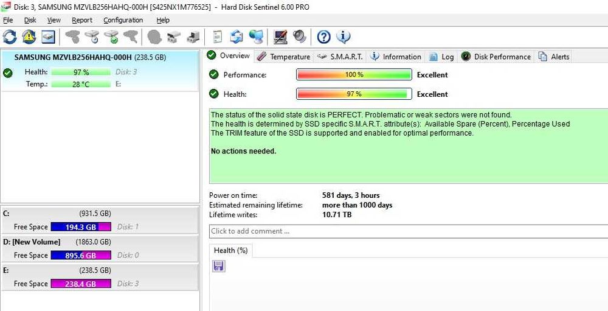Click the framed disk drive toolbar icon

tap(49, 37)
